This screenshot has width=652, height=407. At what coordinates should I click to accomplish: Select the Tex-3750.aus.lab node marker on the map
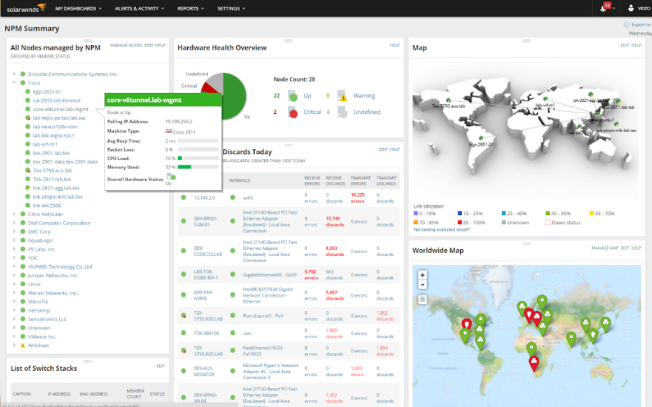coord(448,100)
